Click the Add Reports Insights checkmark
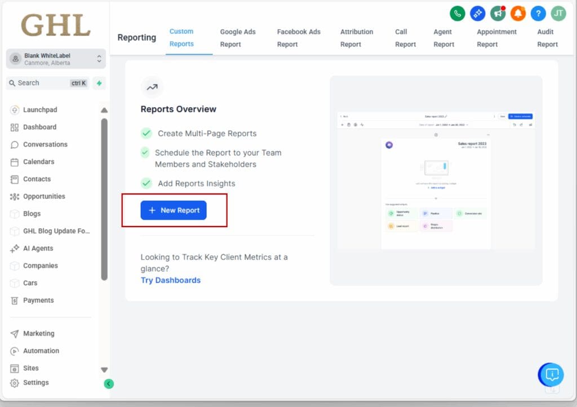The width and height of the screenshot is (577, 407). (x=145, y=183)
